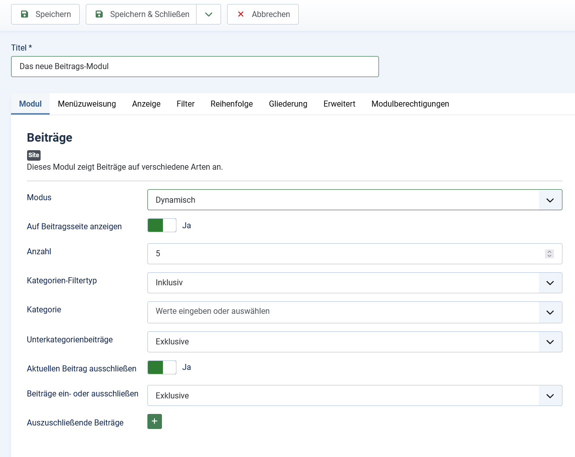Screen dimensions: 575x457
Task: Click Abbrechen to cancel editing
Action: 263,15
